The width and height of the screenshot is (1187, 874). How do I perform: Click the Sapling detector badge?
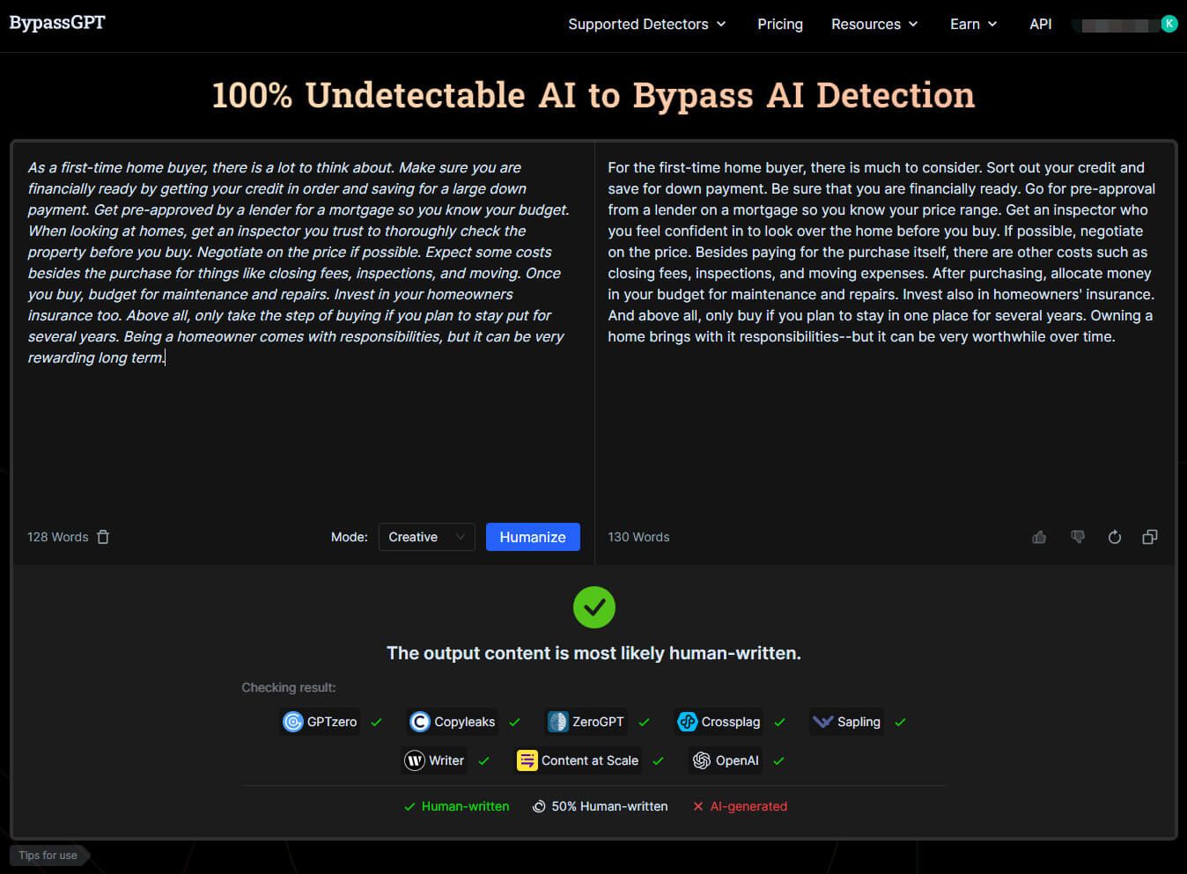[x=846, y=722]
